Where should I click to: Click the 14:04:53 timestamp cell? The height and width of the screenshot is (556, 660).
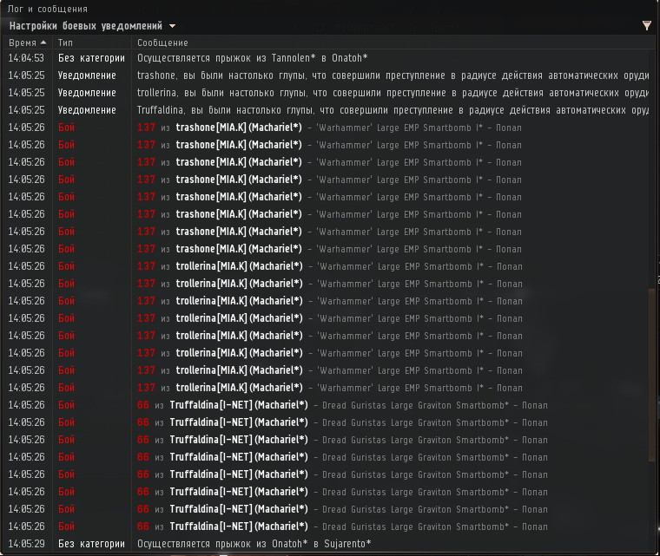tap(26, 58)
